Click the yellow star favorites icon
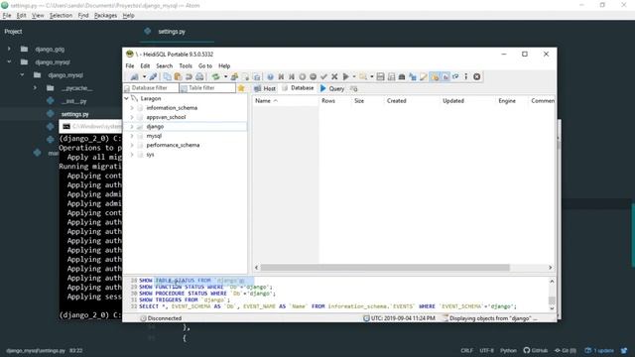Screen dimensions: 635x357 click(x=241, y=88)
